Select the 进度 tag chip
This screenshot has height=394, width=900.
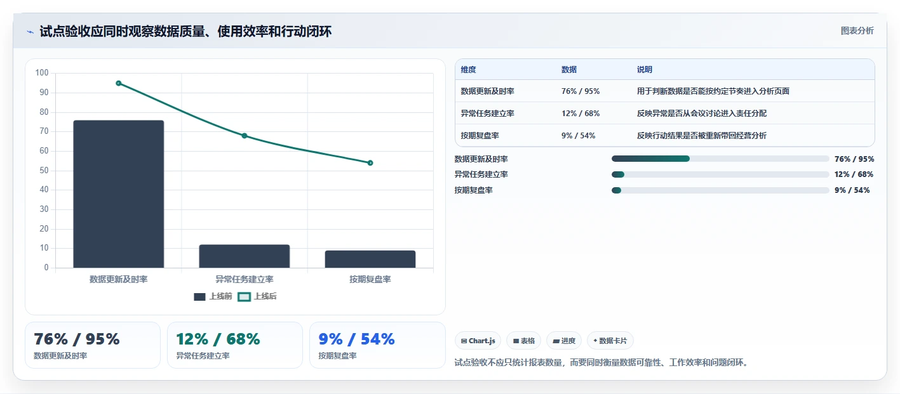564,341
